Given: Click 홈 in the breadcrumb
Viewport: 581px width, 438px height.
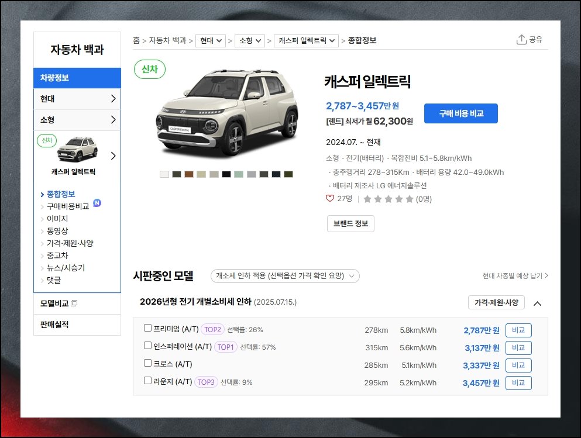Looking at the screenshot, I should click(136, 40).
